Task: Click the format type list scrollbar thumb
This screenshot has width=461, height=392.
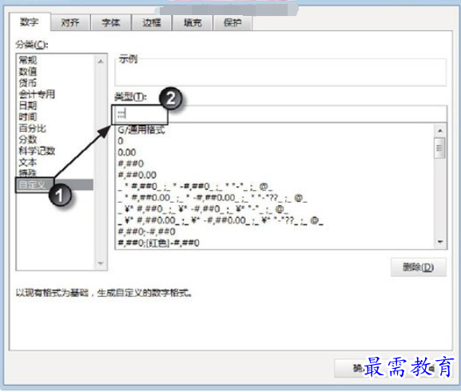Action: coord(439,148)
